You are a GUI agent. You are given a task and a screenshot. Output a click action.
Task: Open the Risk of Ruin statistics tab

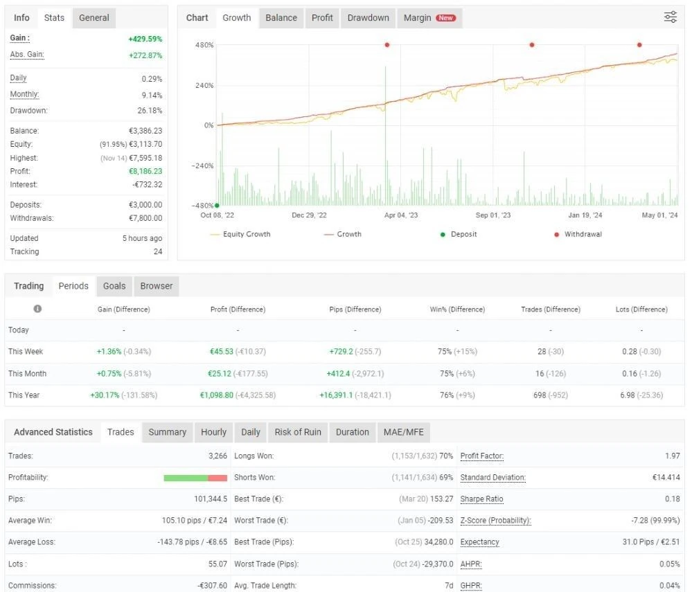point(298,432)
